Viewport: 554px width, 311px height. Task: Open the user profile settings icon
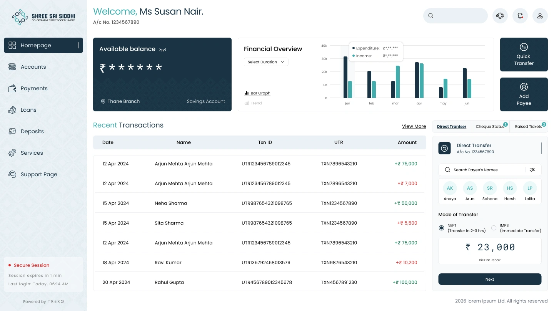pos(540,16)
